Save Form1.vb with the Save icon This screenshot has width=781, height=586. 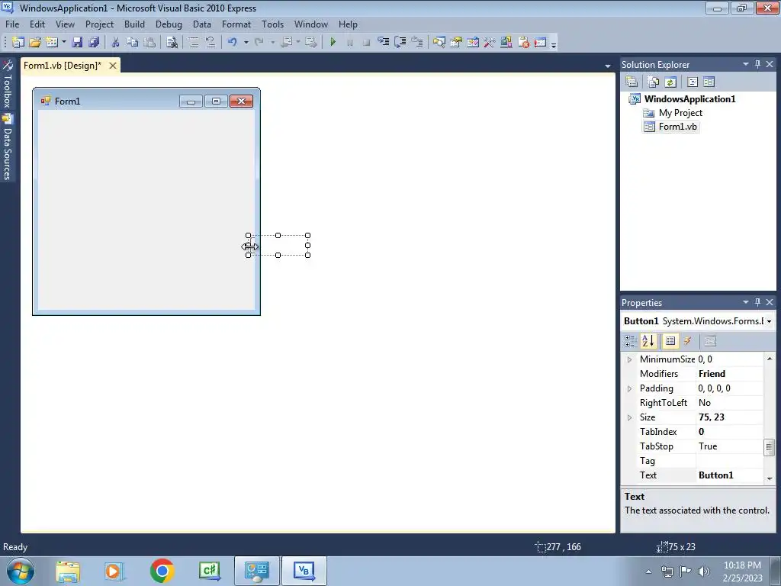(77, 43)
